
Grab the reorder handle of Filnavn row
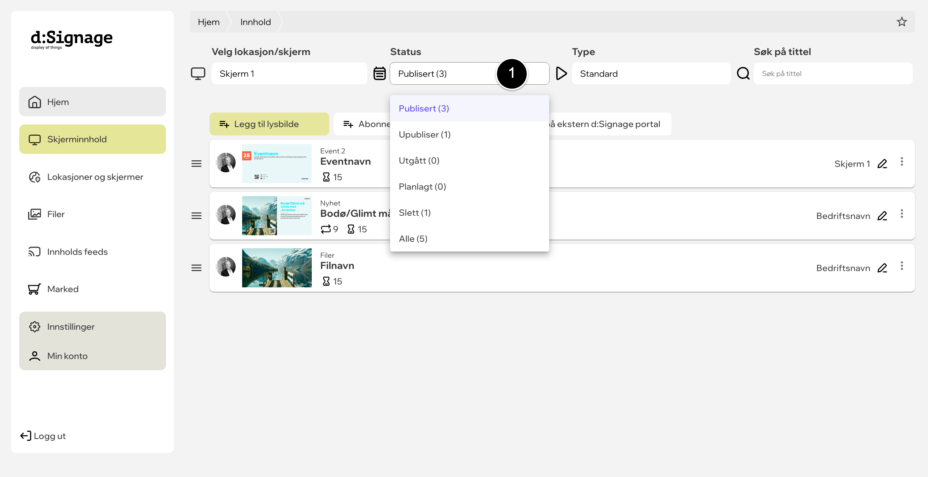tap(196, 268)
